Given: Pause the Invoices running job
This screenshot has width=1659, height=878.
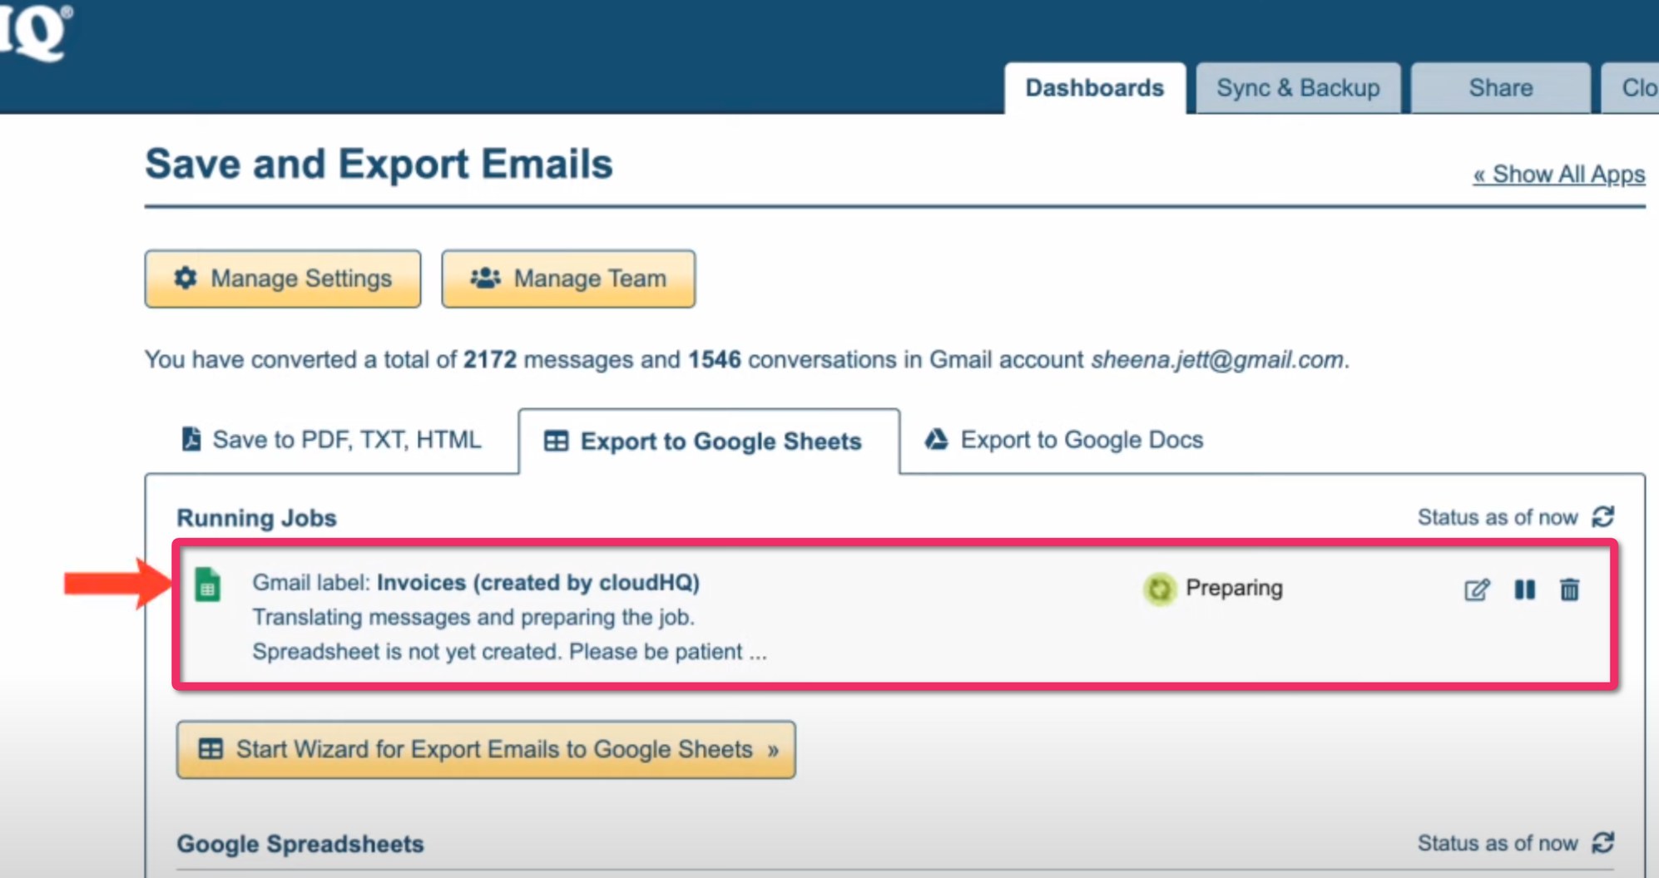Looking at the screenshot, I should (x=1524, y=589).
